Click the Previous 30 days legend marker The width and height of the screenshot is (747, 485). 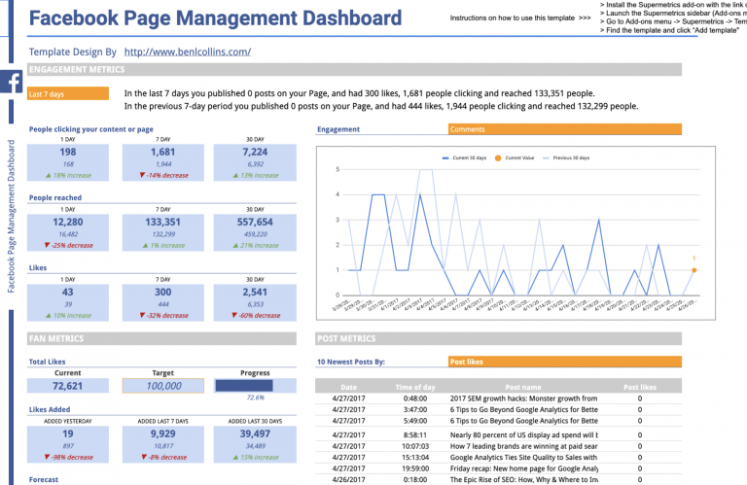coord(545,156)
